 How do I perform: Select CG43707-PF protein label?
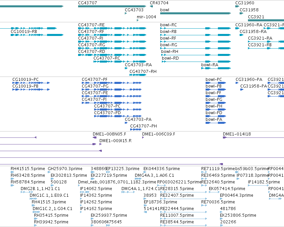pyautogui.click(x=94, y=80)
